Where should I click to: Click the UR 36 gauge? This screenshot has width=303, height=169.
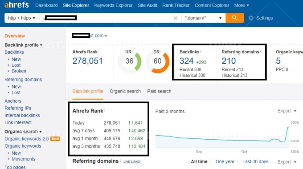[x=130, y=61]
